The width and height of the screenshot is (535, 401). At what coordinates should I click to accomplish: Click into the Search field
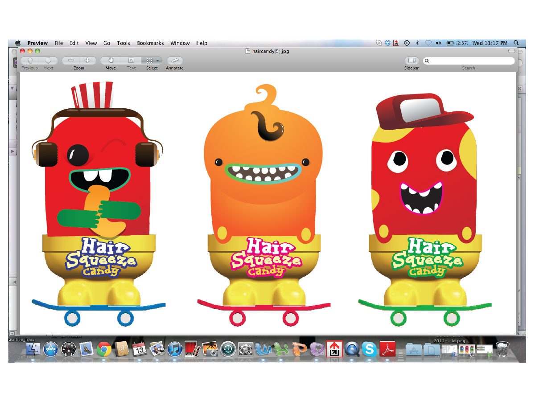[469, 61]
